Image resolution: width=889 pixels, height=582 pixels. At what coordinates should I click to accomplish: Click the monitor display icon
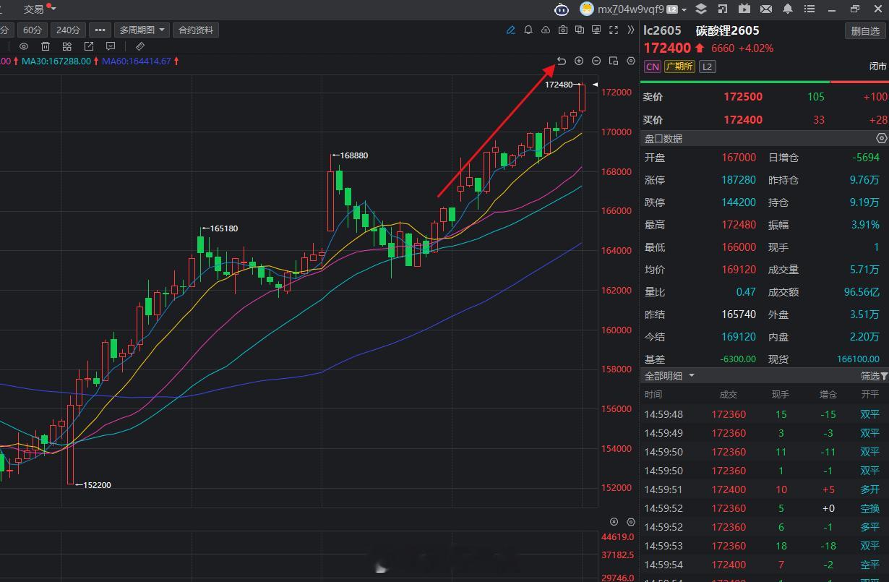[x=596, y=30]
